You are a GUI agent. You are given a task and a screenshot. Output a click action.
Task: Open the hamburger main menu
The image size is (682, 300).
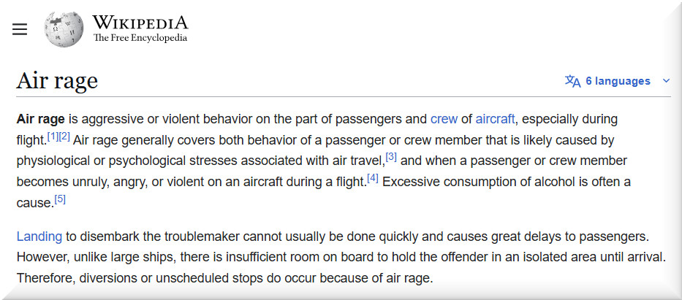tap(20, 29)
